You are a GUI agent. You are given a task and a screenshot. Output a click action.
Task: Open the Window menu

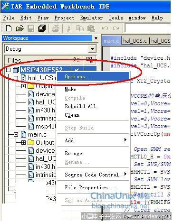[137, 18]
